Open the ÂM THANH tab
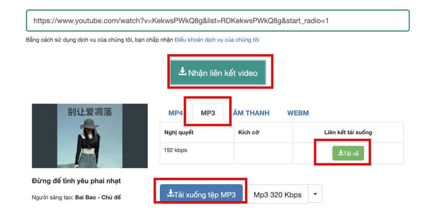 point(251,113)
